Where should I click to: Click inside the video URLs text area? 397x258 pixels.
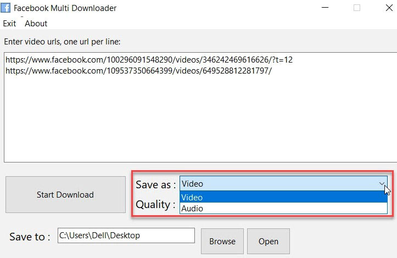[200, 108]
